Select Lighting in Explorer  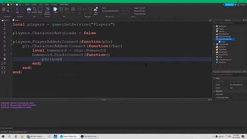(x=221, y=31)
